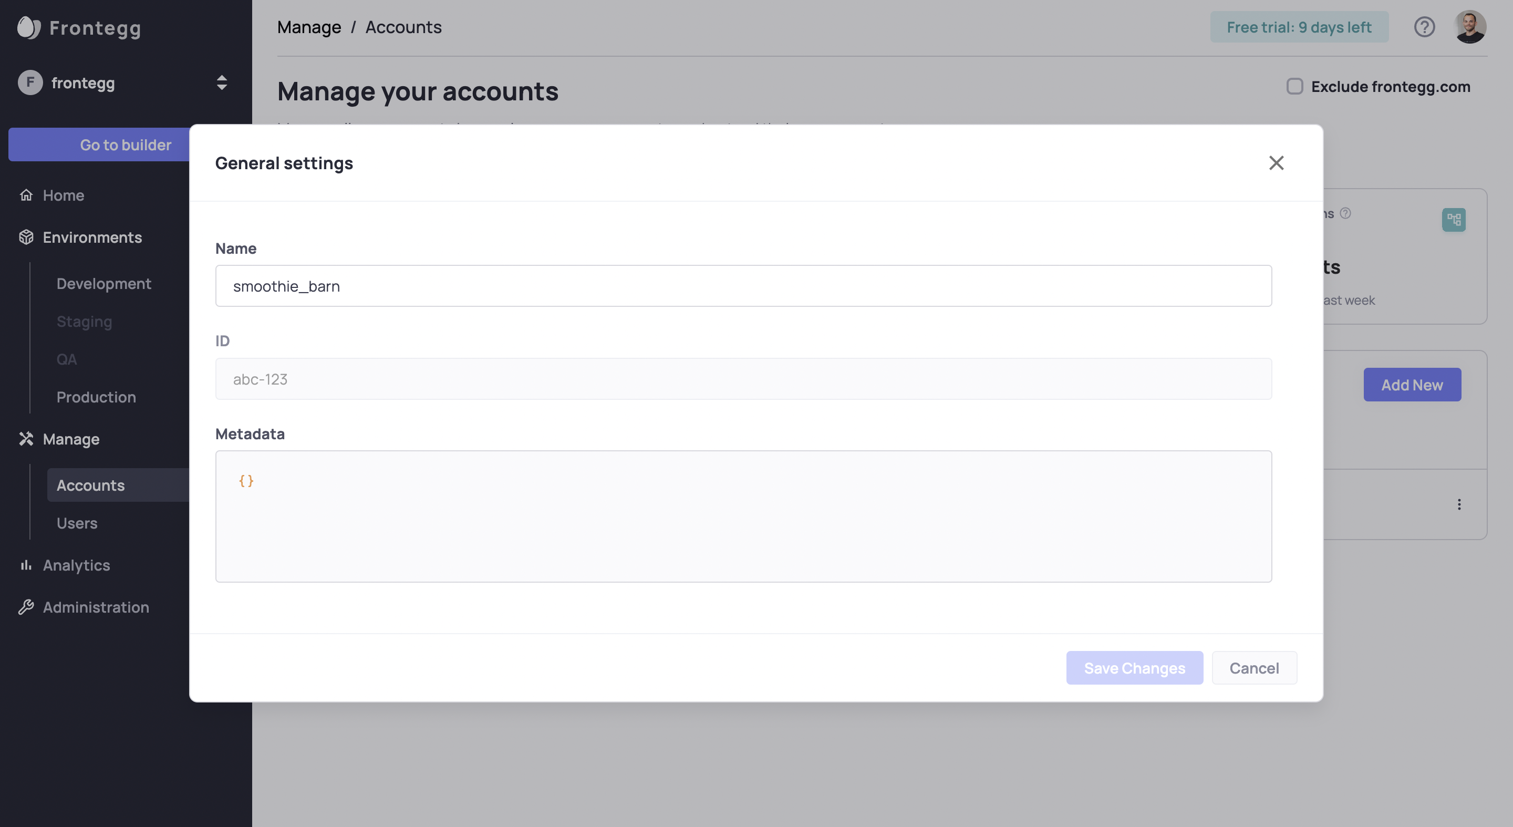
Task: Open the help question mark icon
Action: [1424, 27]
